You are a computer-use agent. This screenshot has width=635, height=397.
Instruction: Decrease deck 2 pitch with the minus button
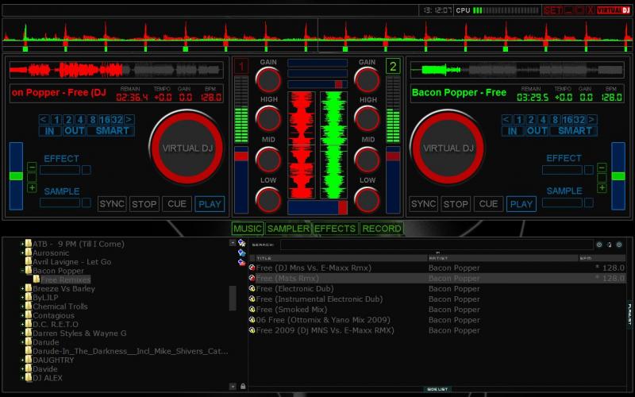click(602, 168)
